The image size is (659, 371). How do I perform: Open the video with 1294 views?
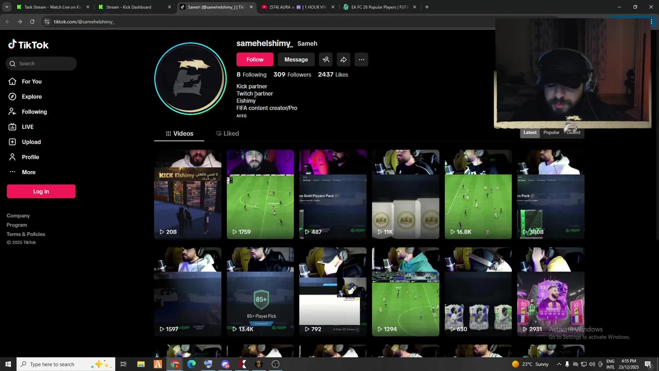pyautogui.click(x=406, y=292)
